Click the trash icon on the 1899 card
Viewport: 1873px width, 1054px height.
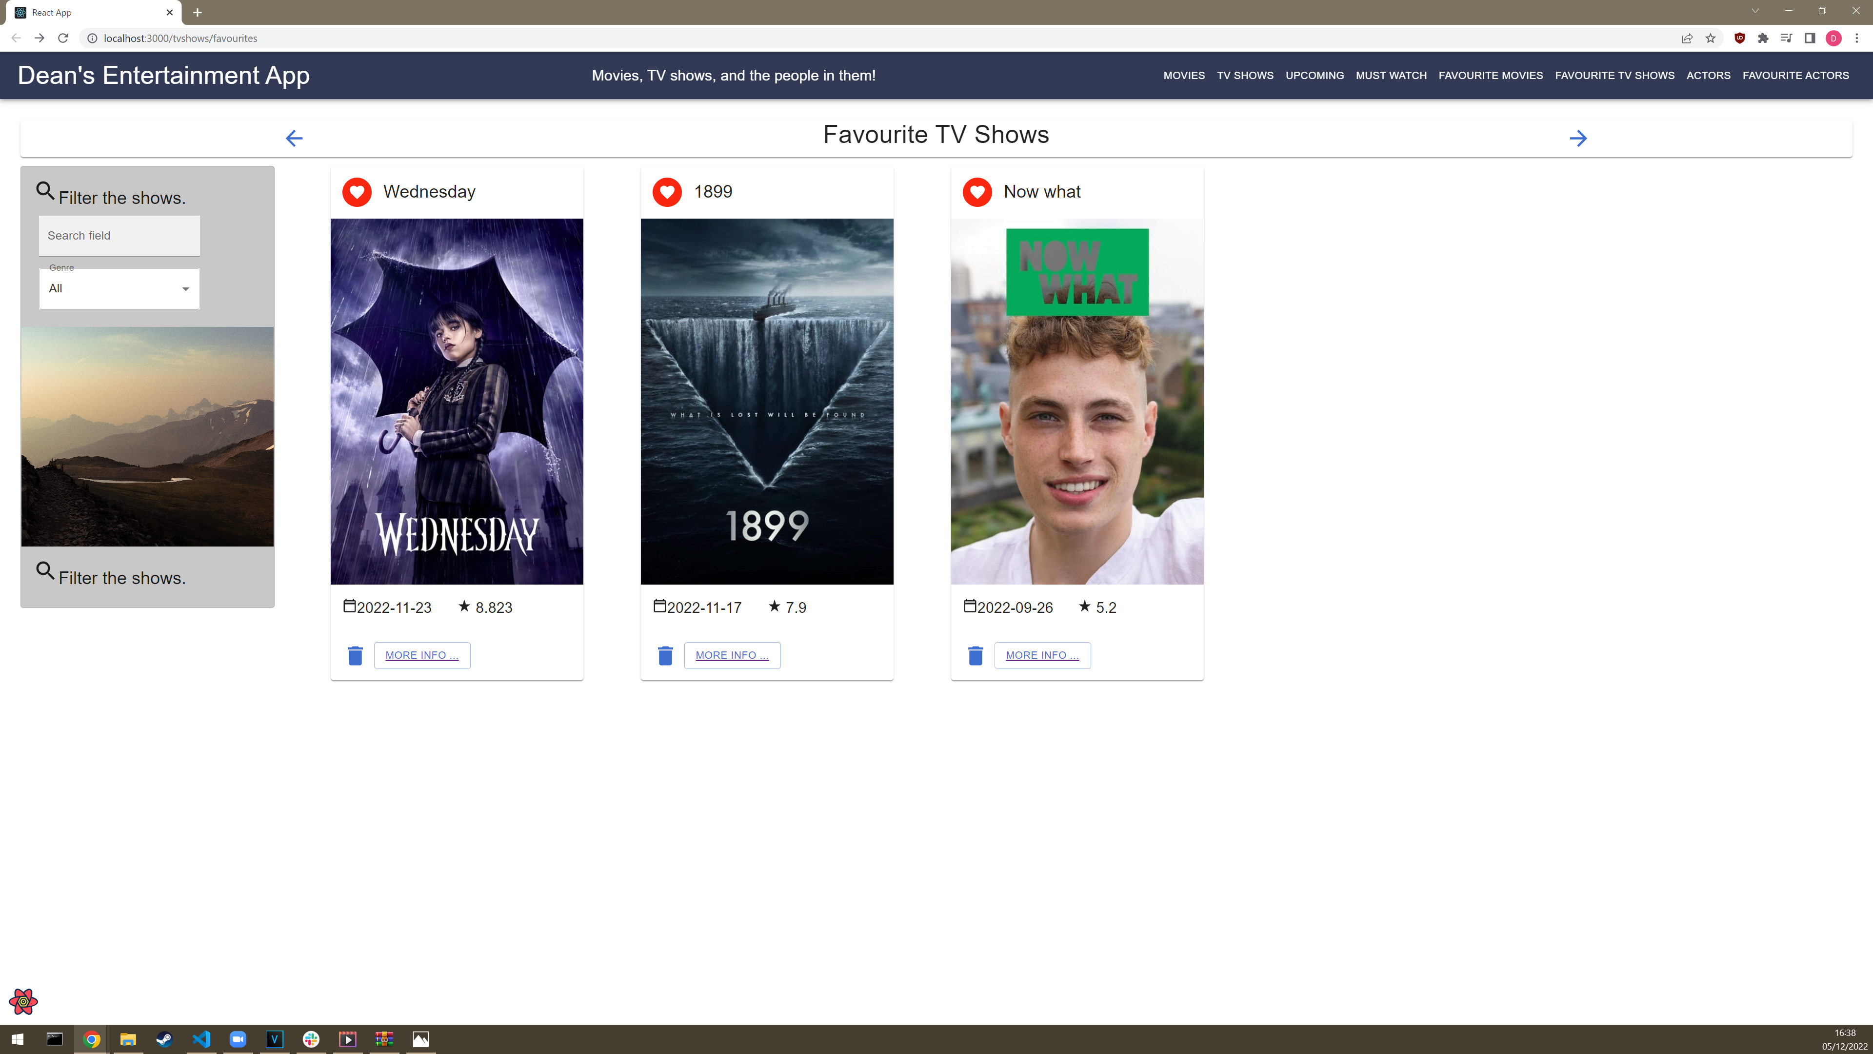665,655
